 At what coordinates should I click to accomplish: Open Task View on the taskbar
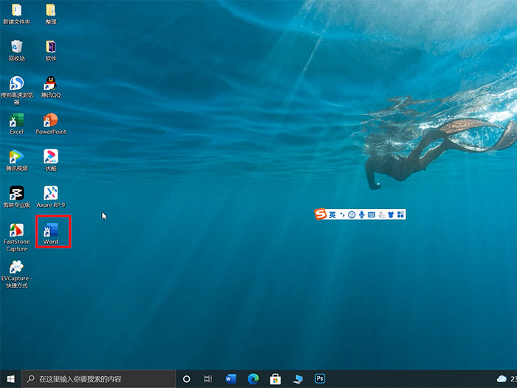pyautogui.click(x=208, y=379)
